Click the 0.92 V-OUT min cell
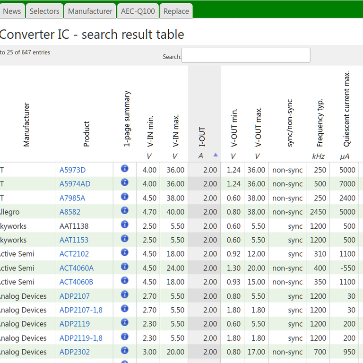Viewport: 363px width, 363px height. pyautogui.click(x=233, y=254)
